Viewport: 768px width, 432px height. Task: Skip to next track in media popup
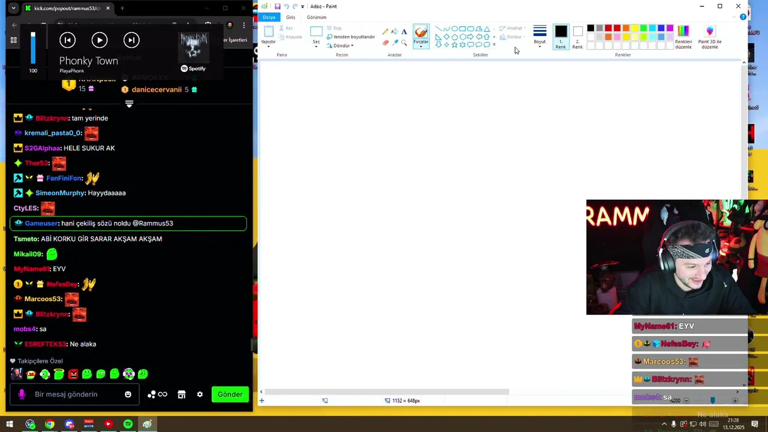[131, 40]
